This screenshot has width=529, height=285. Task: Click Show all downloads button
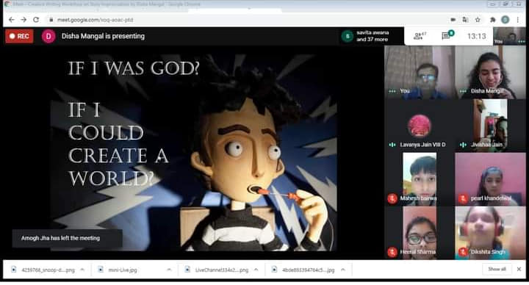497,269
